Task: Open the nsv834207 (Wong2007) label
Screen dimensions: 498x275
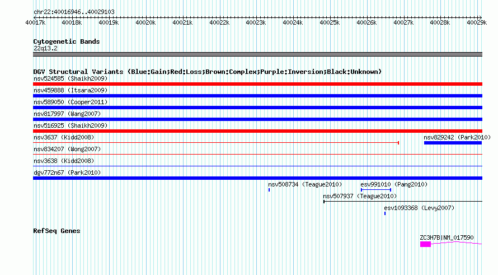Action: coord(67,149)
